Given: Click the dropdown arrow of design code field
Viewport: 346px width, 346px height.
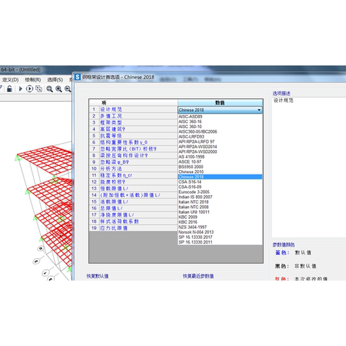Looking at the screenshot, I should [259, 110].
